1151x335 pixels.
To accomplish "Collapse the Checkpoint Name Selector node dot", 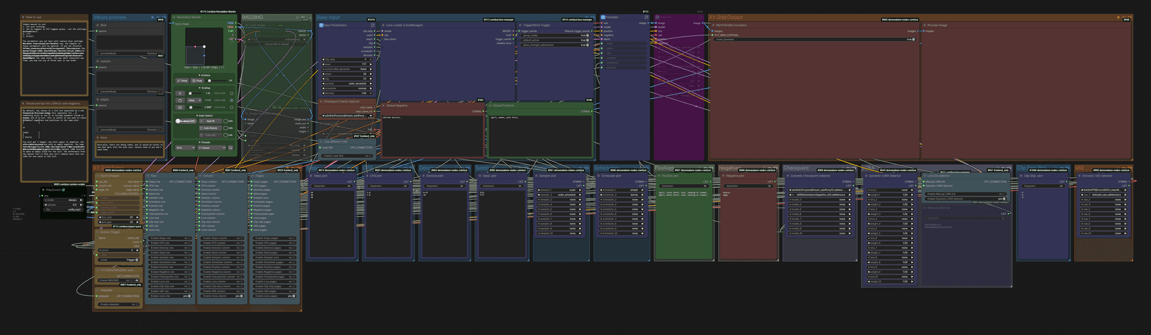I will tap(321, 102).
